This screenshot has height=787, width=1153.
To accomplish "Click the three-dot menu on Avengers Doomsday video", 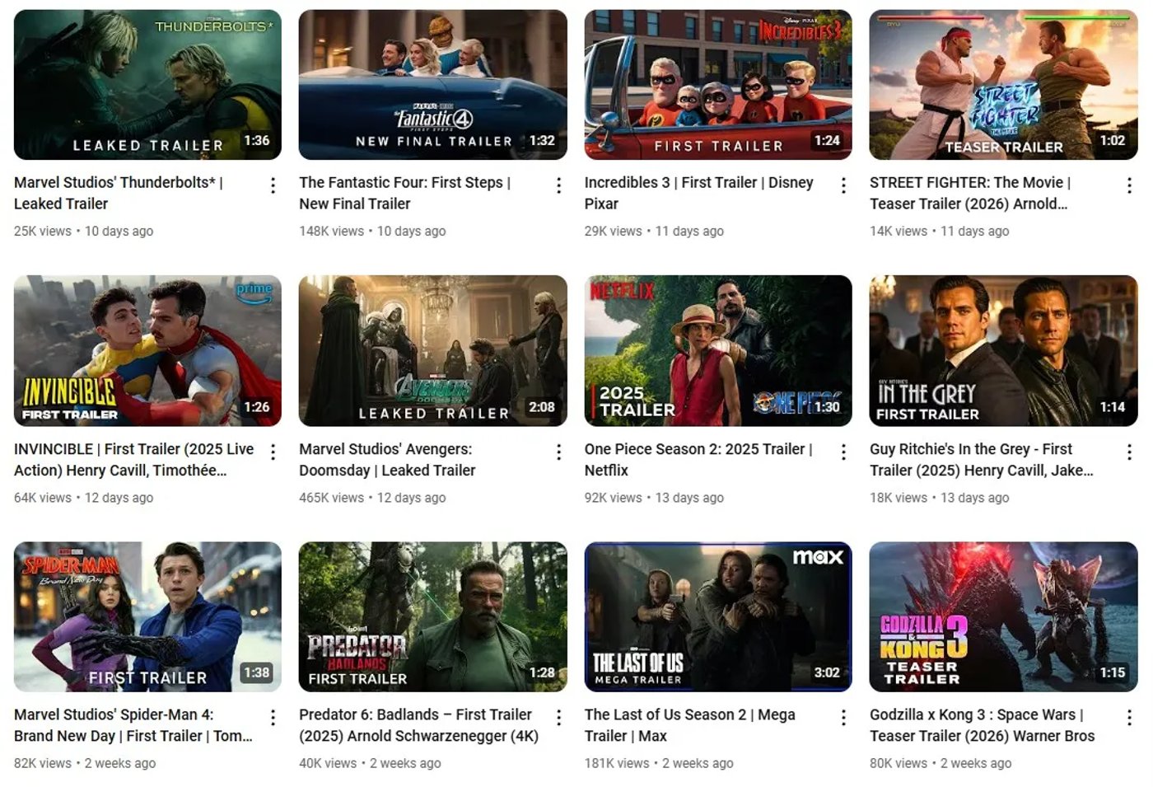I will (x=558, y=452).
